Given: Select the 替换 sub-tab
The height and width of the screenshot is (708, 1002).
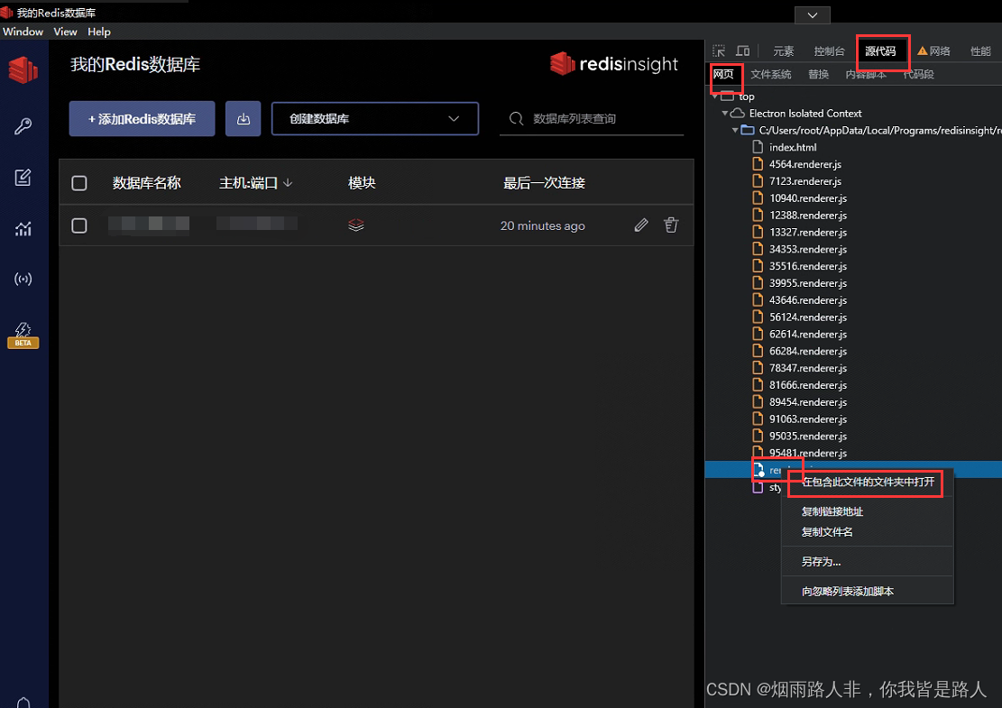Looking at the screenshot, I should (x=818, y=74).
